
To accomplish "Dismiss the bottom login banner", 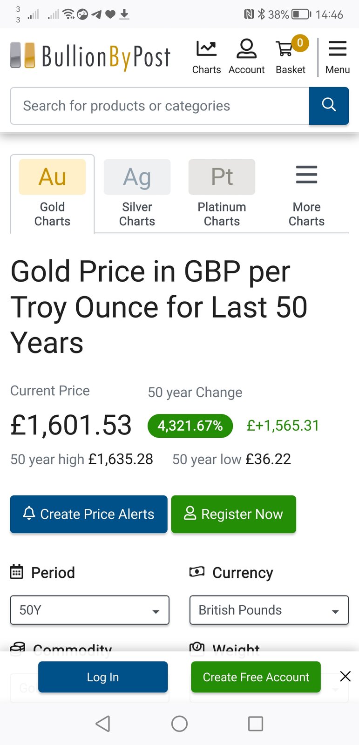I will tap(345, 676).
